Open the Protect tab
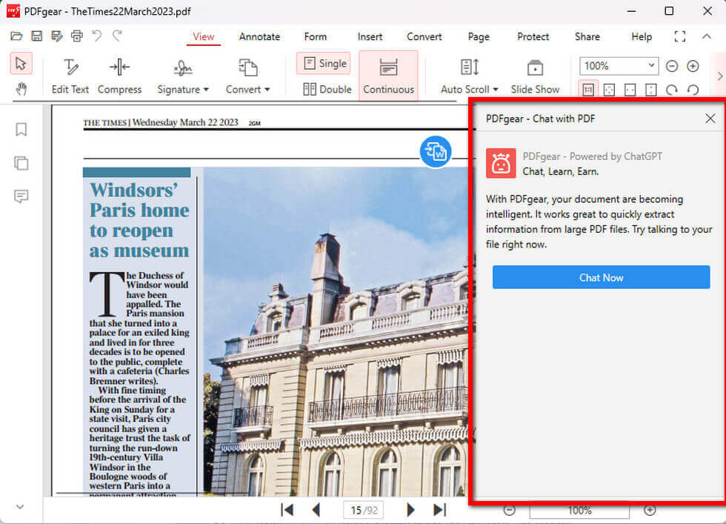This screenshot has width=726, height=524. click(x=533, y=36)
